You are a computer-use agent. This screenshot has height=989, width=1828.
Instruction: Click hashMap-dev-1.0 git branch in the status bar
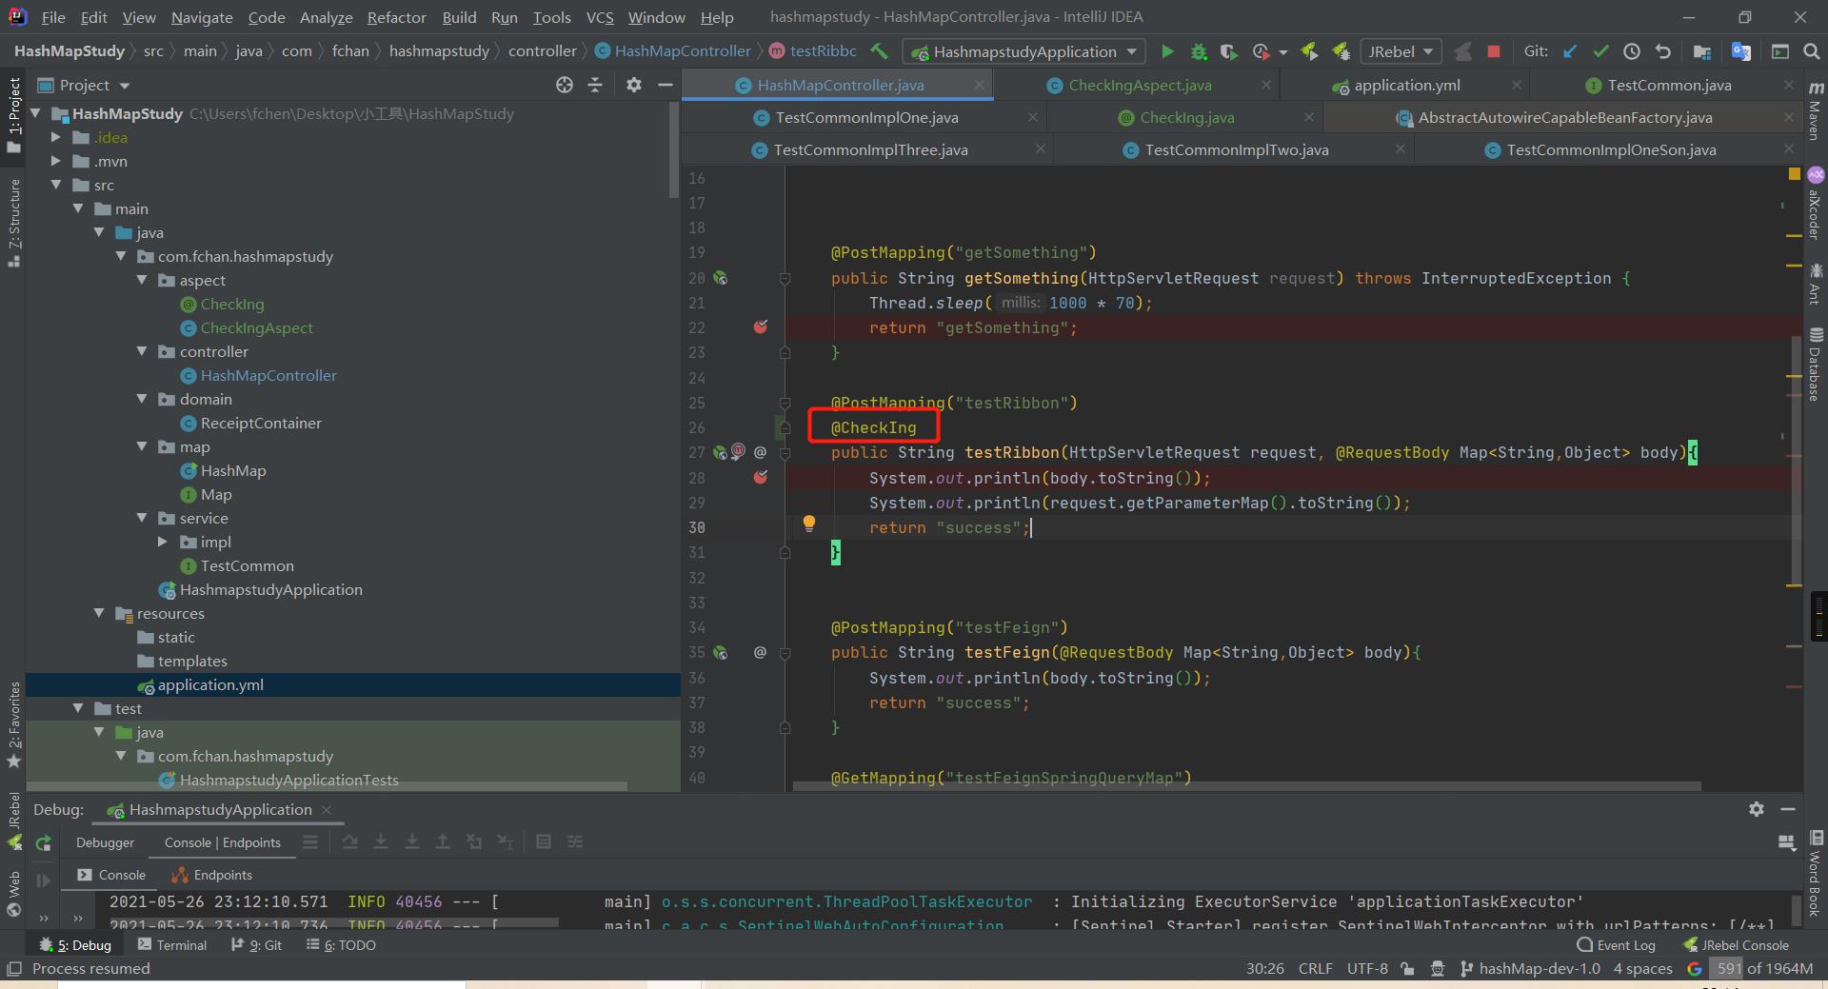(1530, 968)
